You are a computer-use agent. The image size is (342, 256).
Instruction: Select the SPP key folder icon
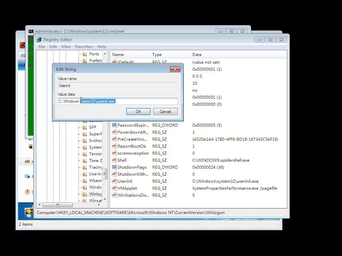[x=84, y=127]
